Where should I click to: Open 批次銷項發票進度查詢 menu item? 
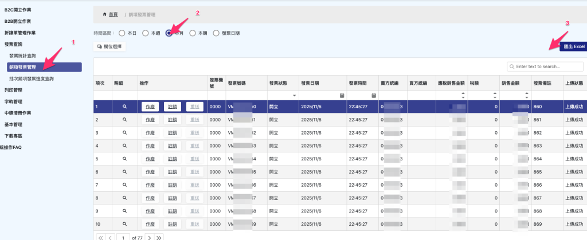32,78
